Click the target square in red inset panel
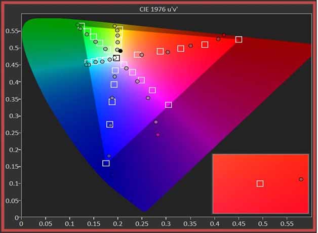This screenshot has height=233, width=318. 260,183
